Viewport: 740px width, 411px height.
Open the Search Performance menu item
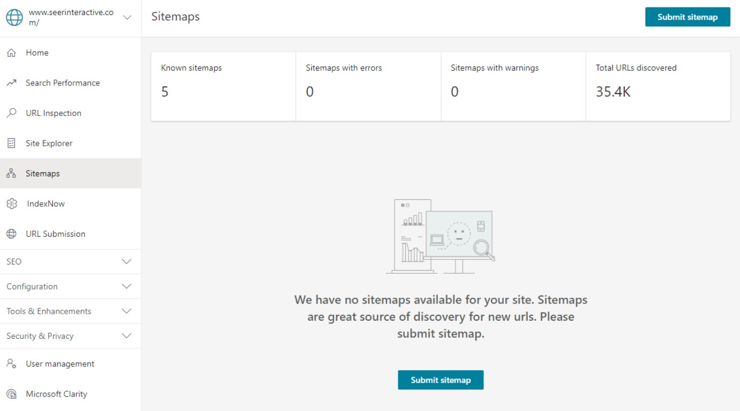[63, 83]
